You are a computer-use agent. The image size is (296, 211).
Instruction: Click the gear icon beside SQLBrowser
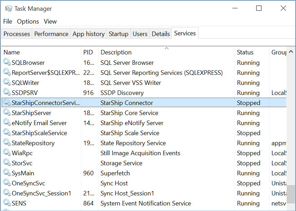click(7, 62)
